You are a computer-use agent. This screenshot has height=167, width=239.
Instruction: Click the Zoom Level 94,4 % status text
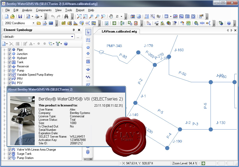[184, 163]
